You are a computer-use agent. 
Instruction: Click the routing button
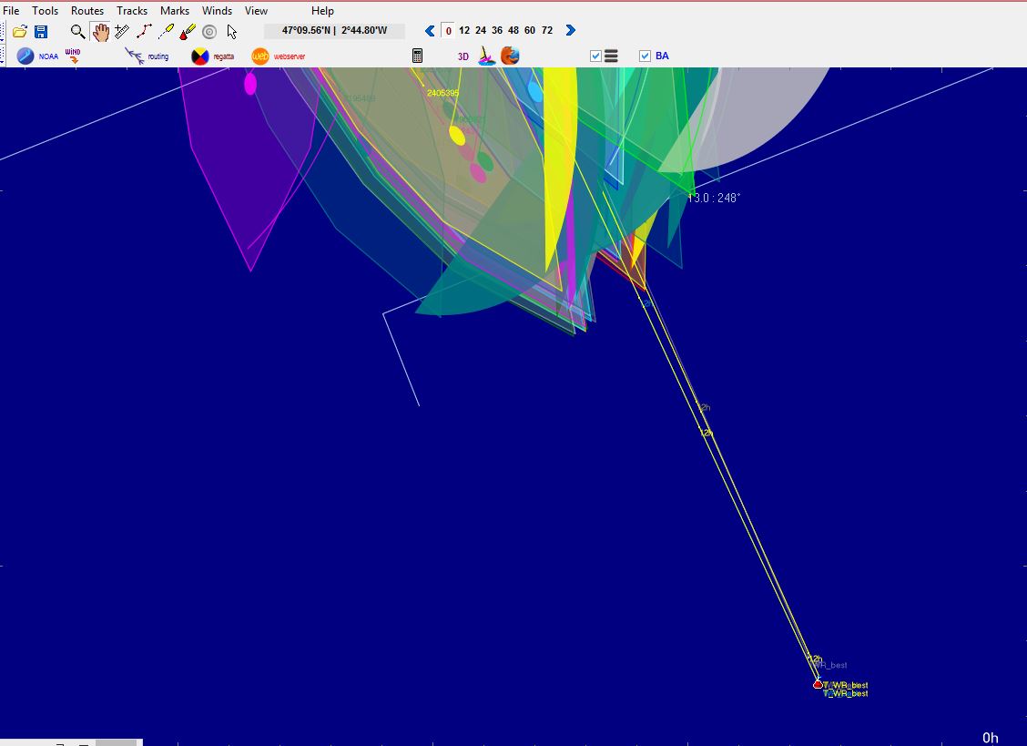(x=147, y=56)
